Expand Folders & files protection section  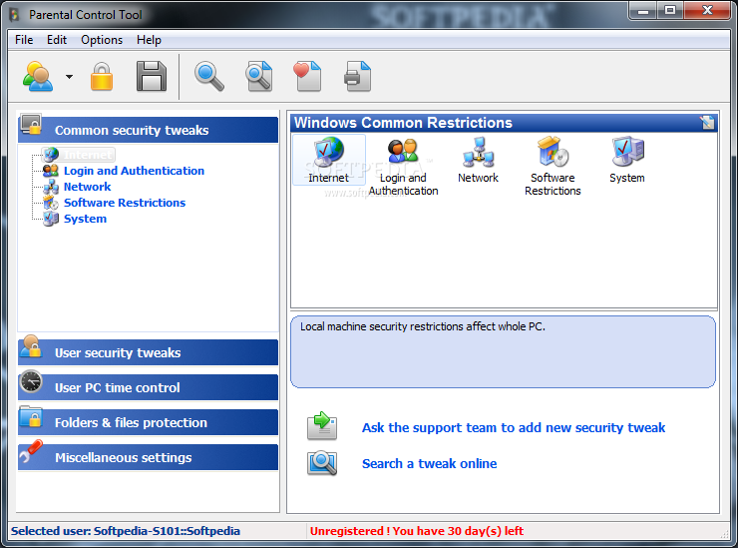(149, 422)
